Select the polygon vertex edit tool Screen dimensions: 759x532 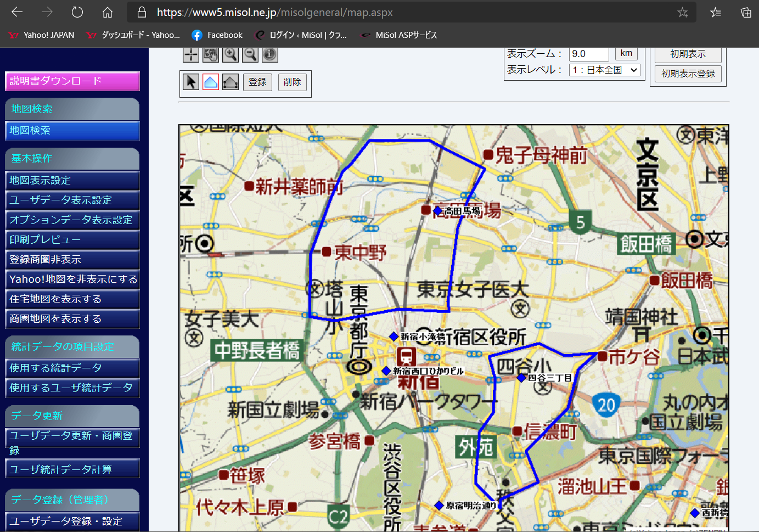click(x=230, y=82)
